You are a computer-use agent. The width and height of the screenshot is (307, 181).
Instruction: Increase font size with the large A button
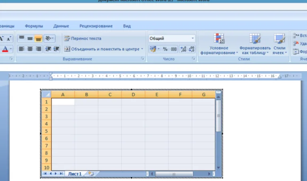[x=2, y=38]
